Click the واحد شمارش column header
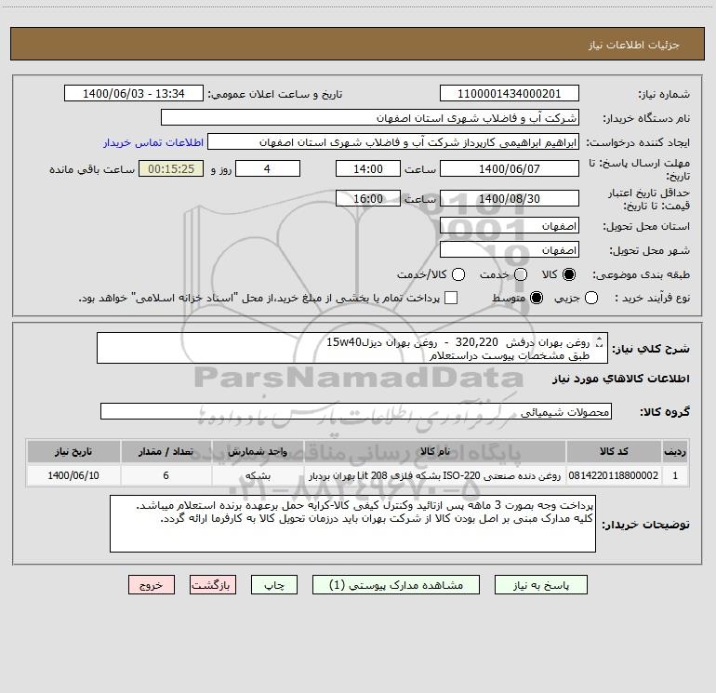This screenshot has height=693, width=716. click(x=258, y=451)
